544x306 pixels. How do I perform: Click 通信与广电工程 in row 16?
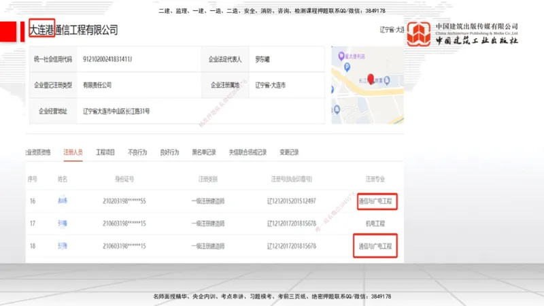(x=375, y=201)
